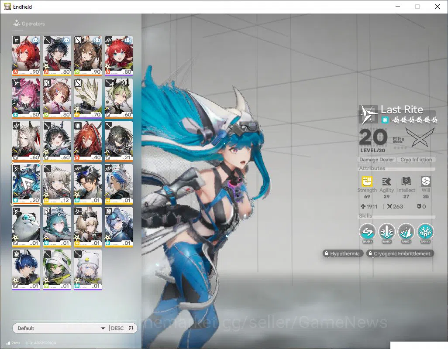Click the Will brain icon
Image resolution: width=448 pixels, height=349 pixels.
tap(425, 181)
